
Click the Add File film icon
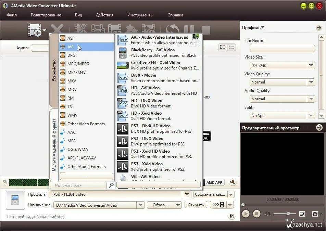click(x=35, y=30)
